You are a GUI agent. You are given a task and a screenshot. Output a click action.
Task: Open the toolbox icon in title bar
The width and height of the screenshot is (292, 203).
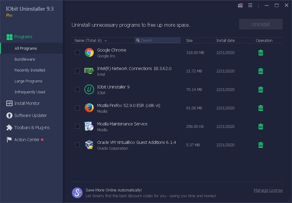point(240,5)
